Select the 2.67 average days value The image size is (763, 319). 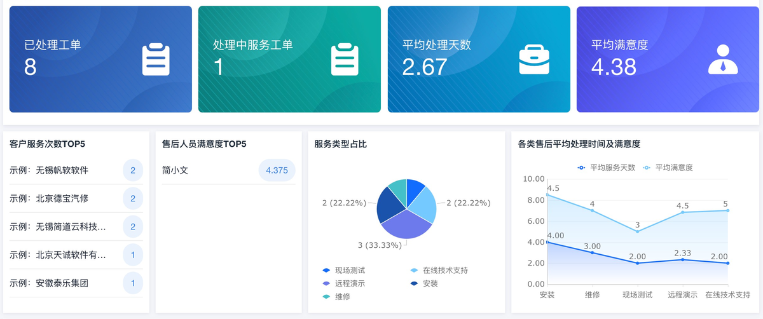click(425, 67)
